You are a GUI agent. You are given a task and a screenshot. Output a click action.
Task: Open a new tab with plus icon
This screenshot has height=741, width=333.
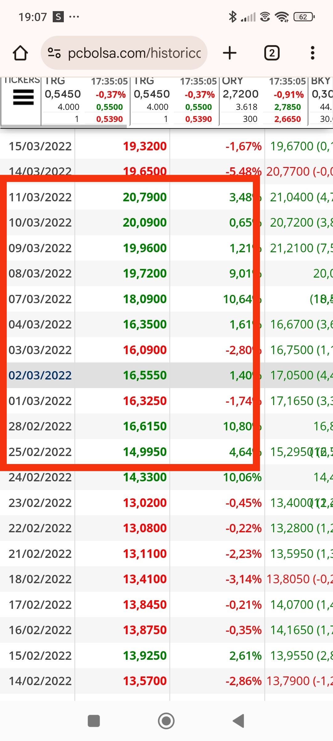[230, 53]
